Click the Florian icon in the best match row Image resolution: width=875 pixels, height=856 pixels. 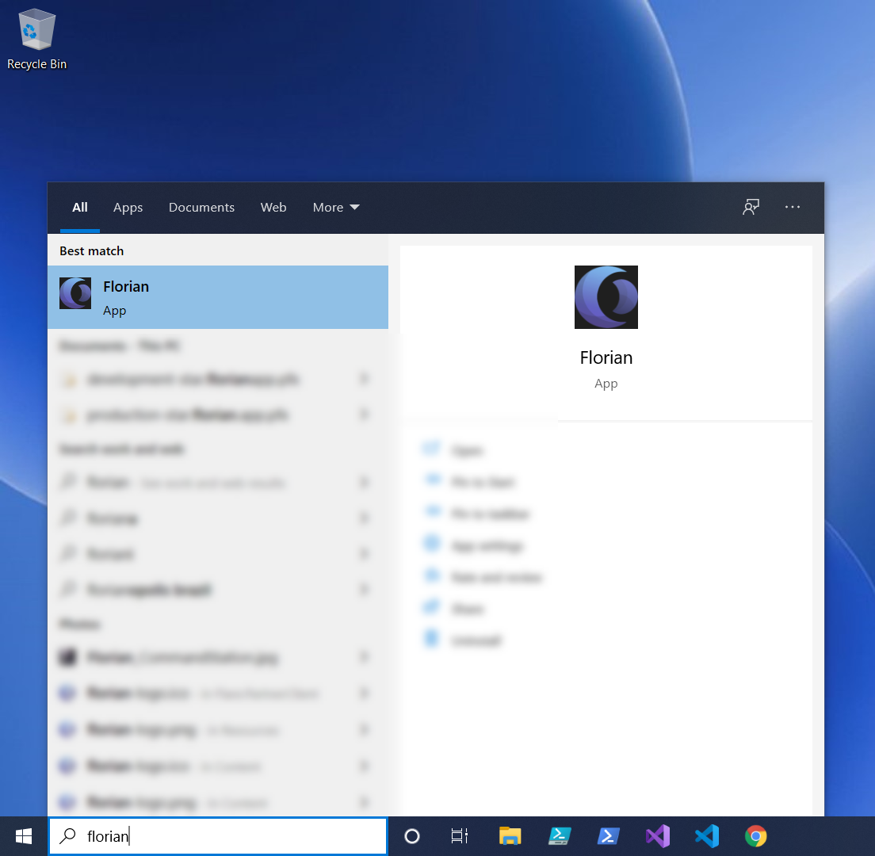[75, 293]
